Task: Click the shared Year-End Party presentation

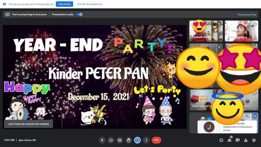Action: point(95,77)
